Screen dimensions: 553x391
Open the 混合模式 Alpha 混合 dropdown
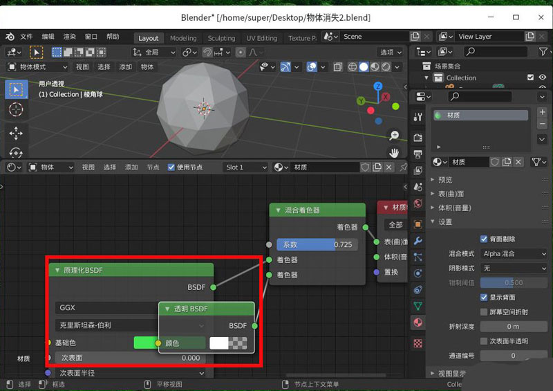[x=514, y=254]
